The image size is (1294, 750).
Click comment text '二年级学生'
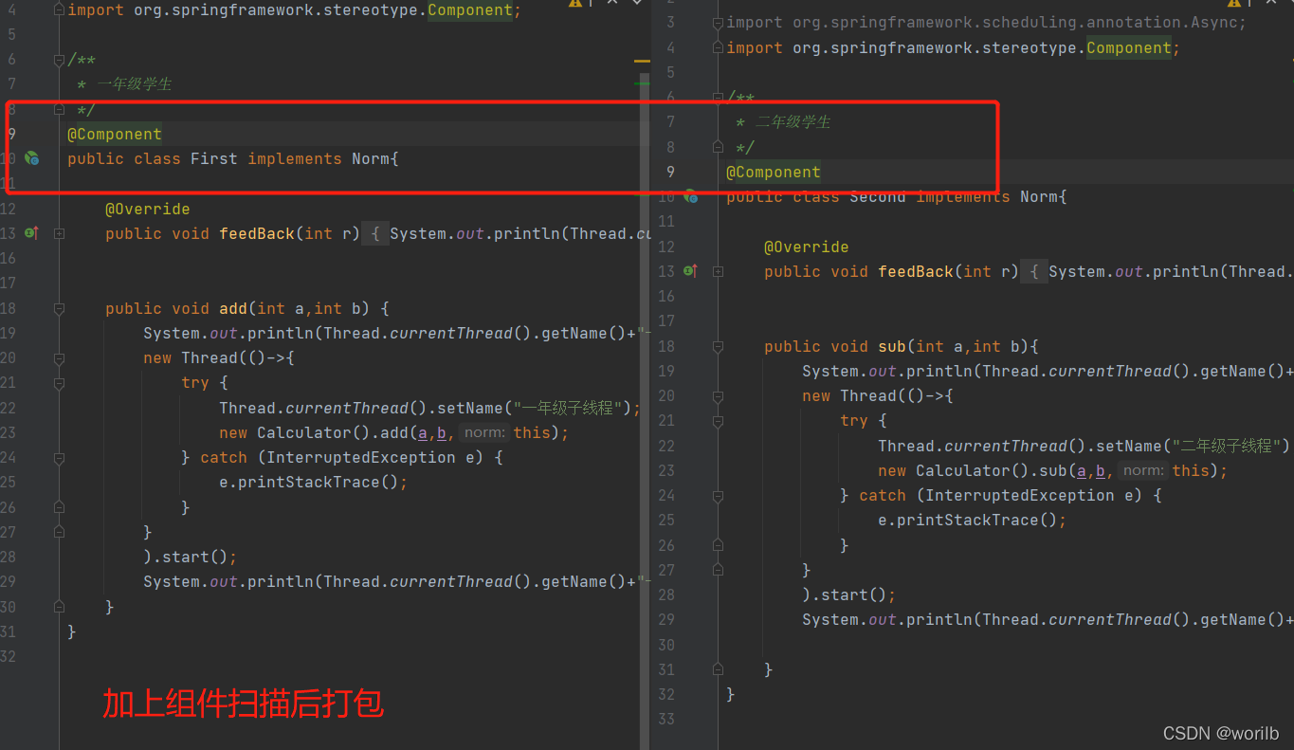coord(793,122)
